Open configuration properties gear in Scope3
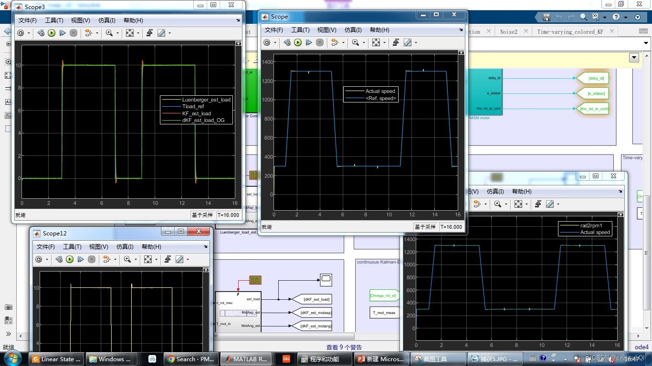 pos(21,33)
